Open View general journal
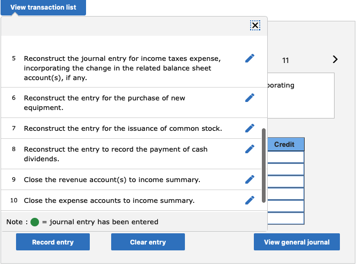The height and width of the screenshot is (268, 357). [x=297, y=242]
